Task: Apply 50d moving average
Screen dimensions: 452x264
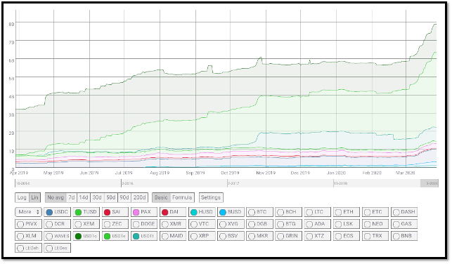Action: [x=110, y=197]
